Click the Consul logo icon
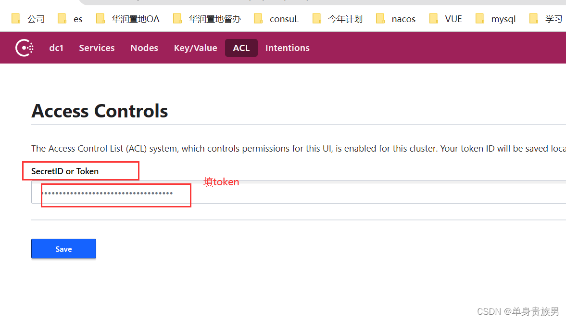Viewport: 566px width, 321px height. [x=24, y=48]
